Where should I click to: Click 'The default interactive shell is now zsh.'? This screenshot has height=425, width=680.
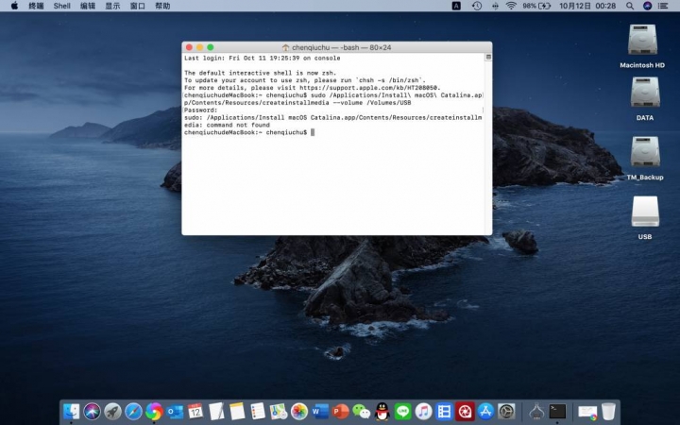(x=261, y=73)
